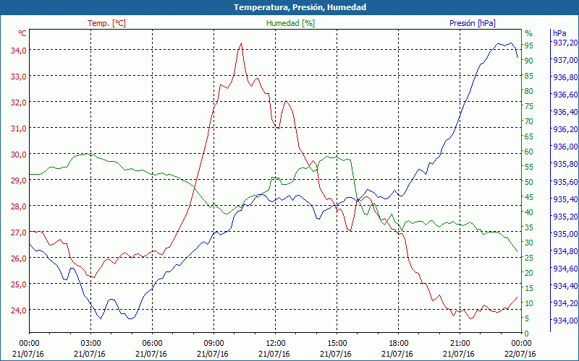579x361 pixels.
Task: Click the red '°C' unit label
Action: click(x=22, y=33)
